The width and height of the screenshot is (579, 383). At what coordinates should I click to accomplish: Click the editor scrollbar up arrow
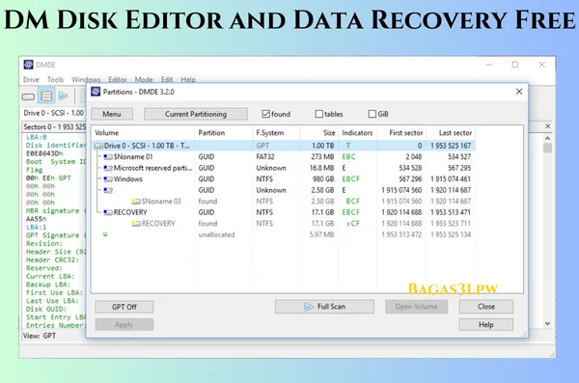(x=547, y=138)
